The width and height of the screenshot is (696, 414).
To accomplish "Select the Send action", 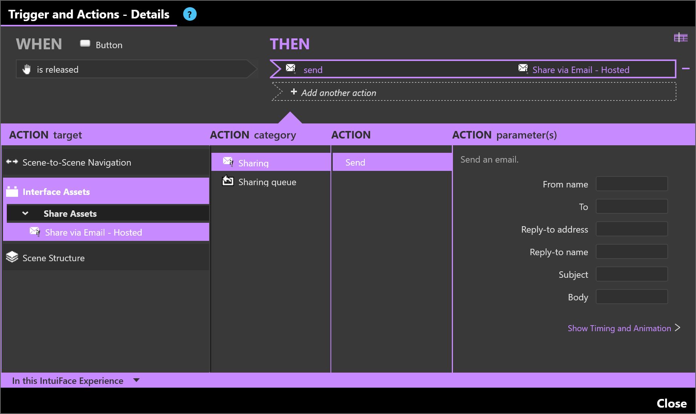I will 392,162.
